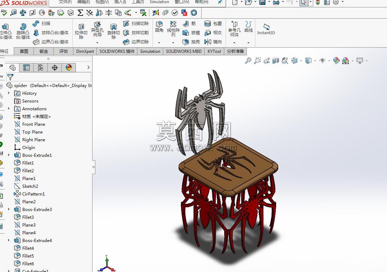
Task: Expand the Boss-Extrude1 feature arrow
Action: click(x=9, y=155)
